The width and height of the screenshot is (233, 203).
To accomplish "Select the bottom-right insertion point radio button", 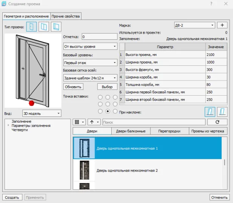I will [115, 111].
